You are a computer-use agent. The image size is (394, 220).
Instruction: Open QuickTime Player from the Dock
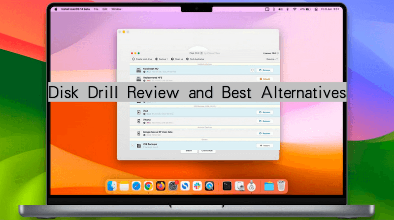click(209, 186)
